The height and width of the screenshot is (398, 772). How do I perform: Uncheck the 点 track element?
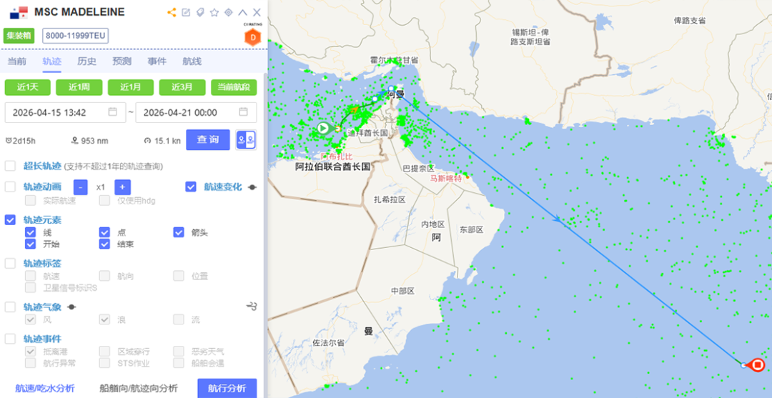pos(104,232)
